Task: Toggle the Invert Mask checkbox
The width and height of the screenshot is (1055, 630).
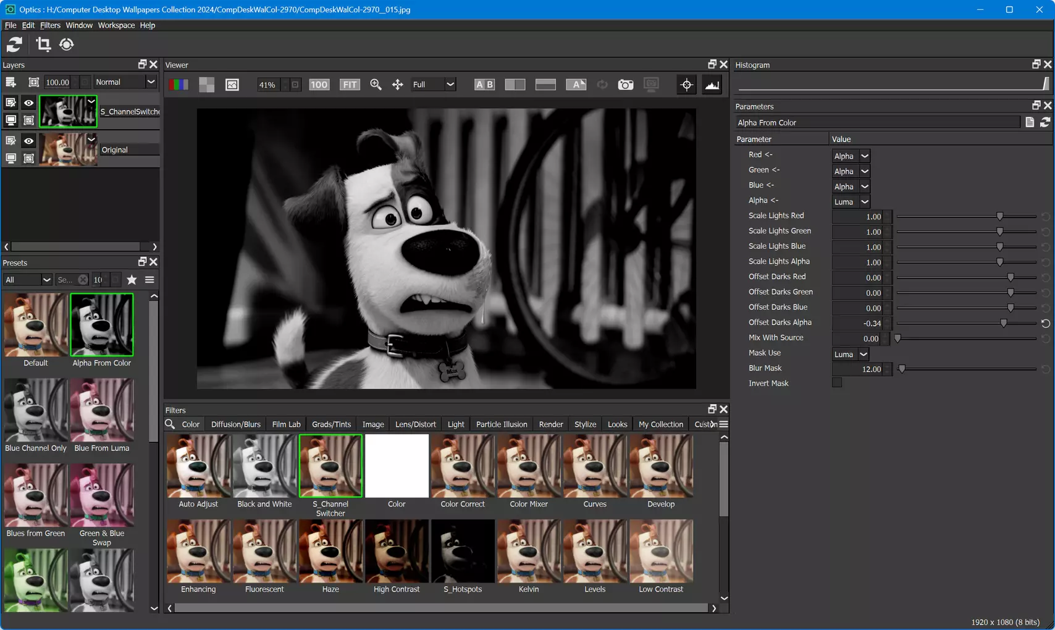Action: click(837, 383)
